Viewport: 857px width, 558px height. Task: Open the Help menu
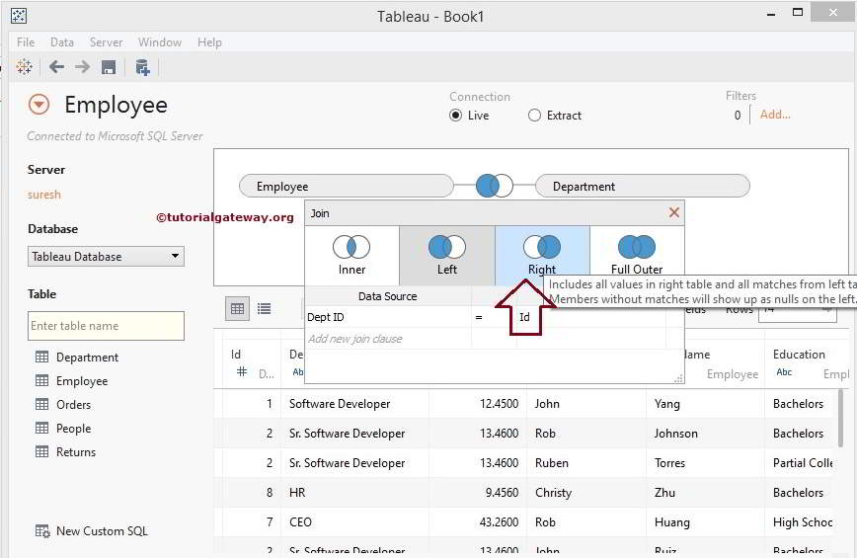coord(209,42)
